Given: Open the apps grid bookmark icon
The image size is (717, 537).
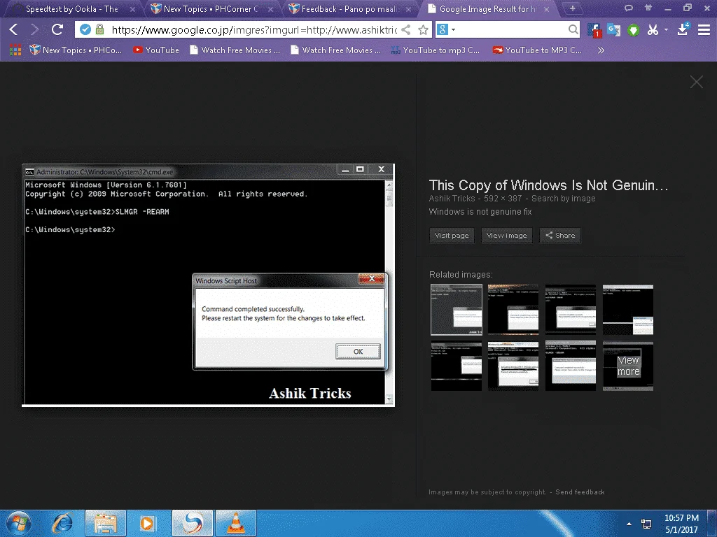Looking at the screenshot, I should pos(15,50).
